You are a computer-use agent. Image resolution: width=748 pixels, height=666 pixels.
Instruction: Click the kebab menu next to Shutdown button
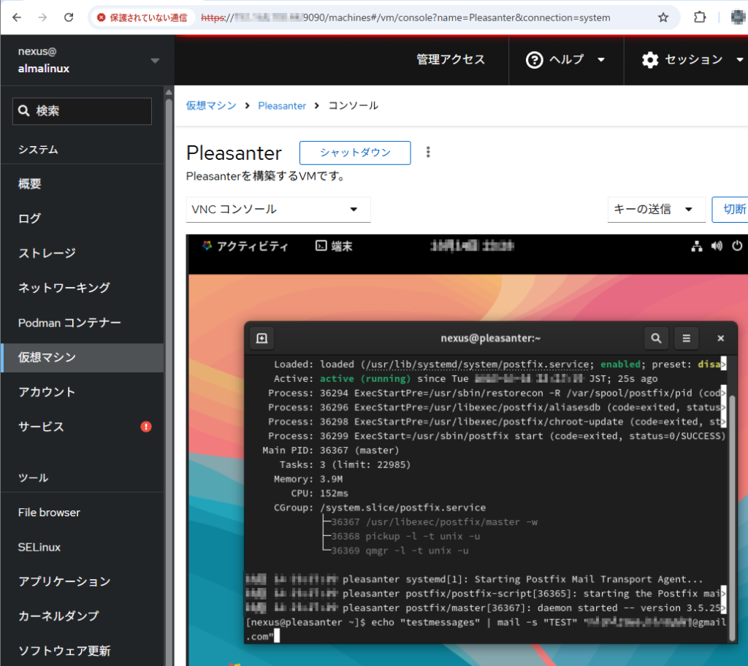coord(428,153)
